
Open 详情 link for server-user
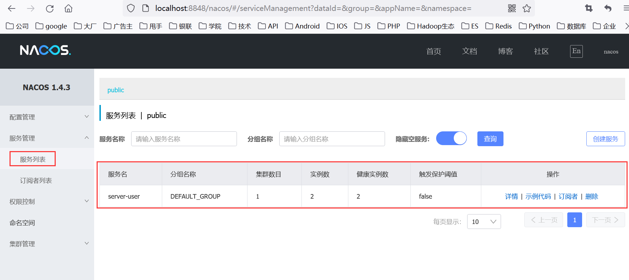511,197
